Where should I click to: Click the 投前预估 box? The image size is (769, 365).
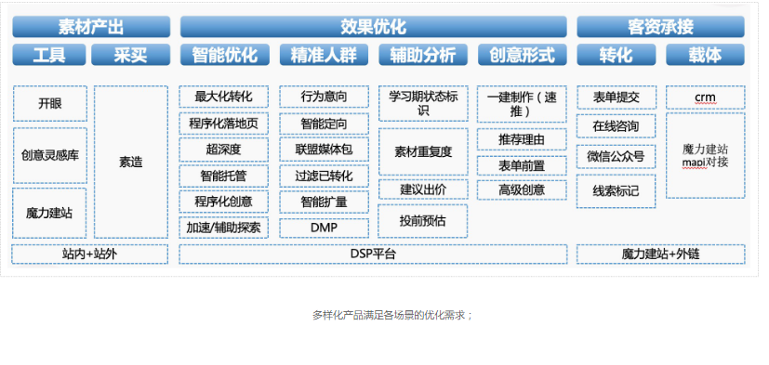click(423, 221)
